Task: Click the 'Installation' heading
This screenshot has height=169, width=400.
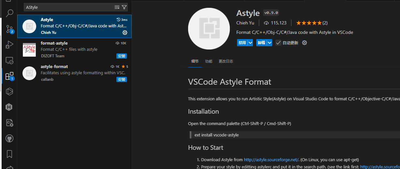Action: (203, 111)
